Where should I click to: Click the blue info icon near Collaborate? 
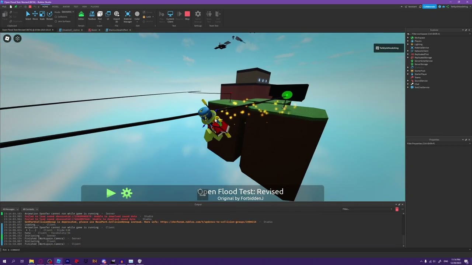click(x=440, y=7)
